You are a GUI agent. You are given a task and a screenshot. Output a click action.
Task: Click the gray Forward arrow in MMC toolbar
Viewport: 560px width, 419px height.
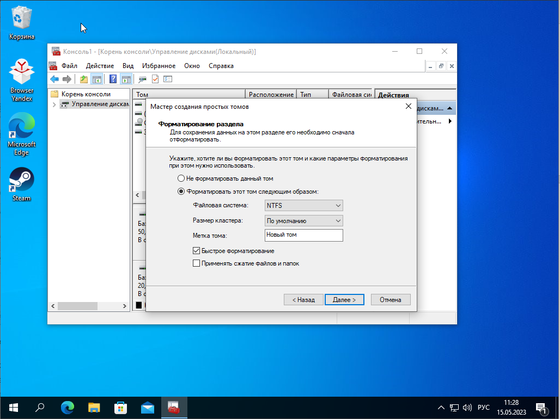67,79
